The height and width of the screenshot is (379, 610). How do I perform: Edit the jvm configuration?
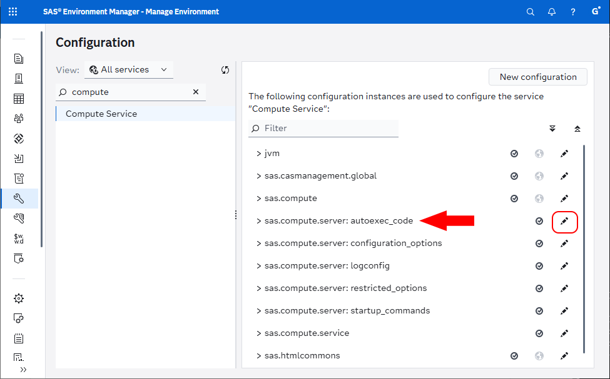(564, 154)
